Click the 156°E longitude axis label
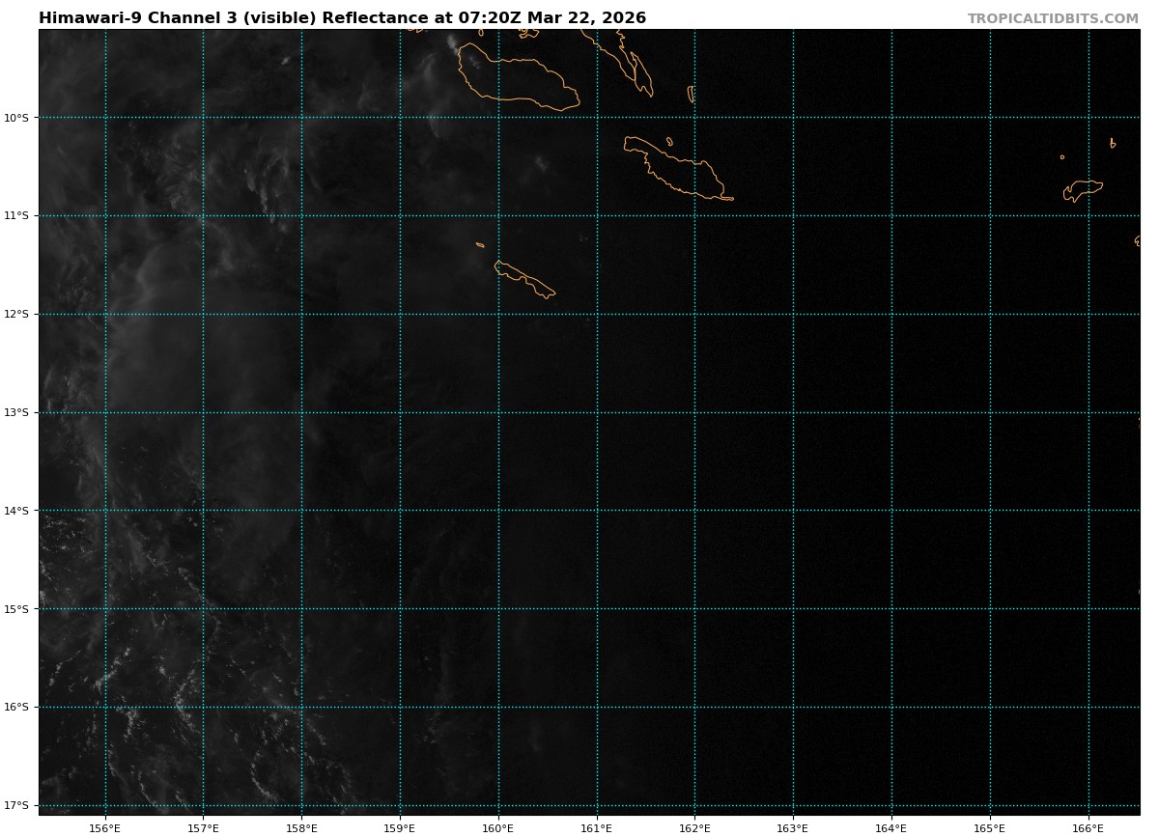 click(x=104, y=827)
